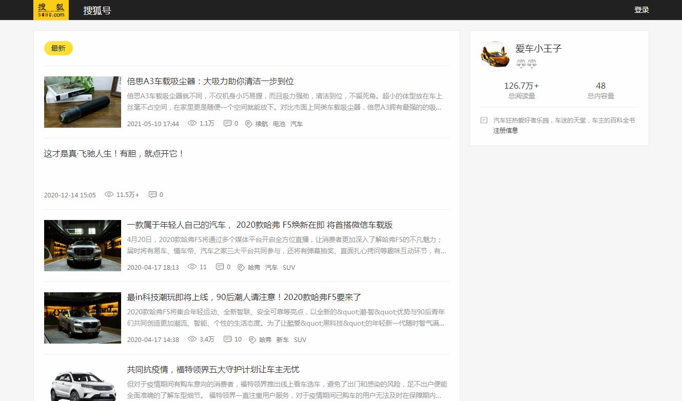682x401 pixels.
Task: Click the timestamp 2020-12-14 15:05
Action: coord(70,195)
